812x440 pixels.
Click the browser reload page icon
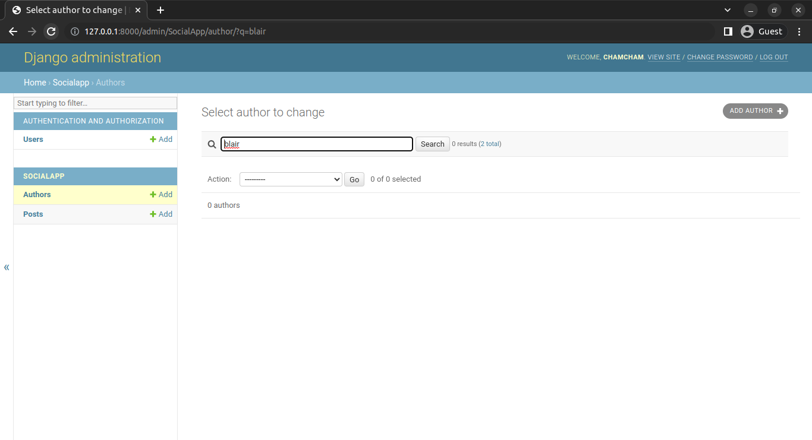51,31
